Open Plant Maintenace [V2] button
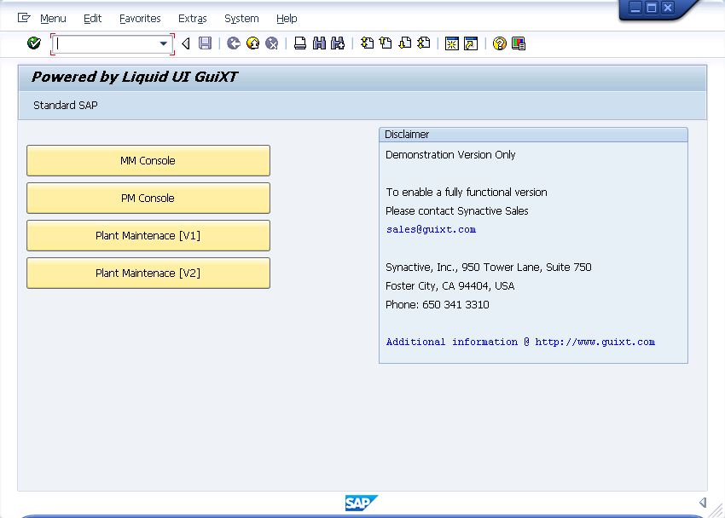Screen dimensions: 725x518 [x=148, y=273]
